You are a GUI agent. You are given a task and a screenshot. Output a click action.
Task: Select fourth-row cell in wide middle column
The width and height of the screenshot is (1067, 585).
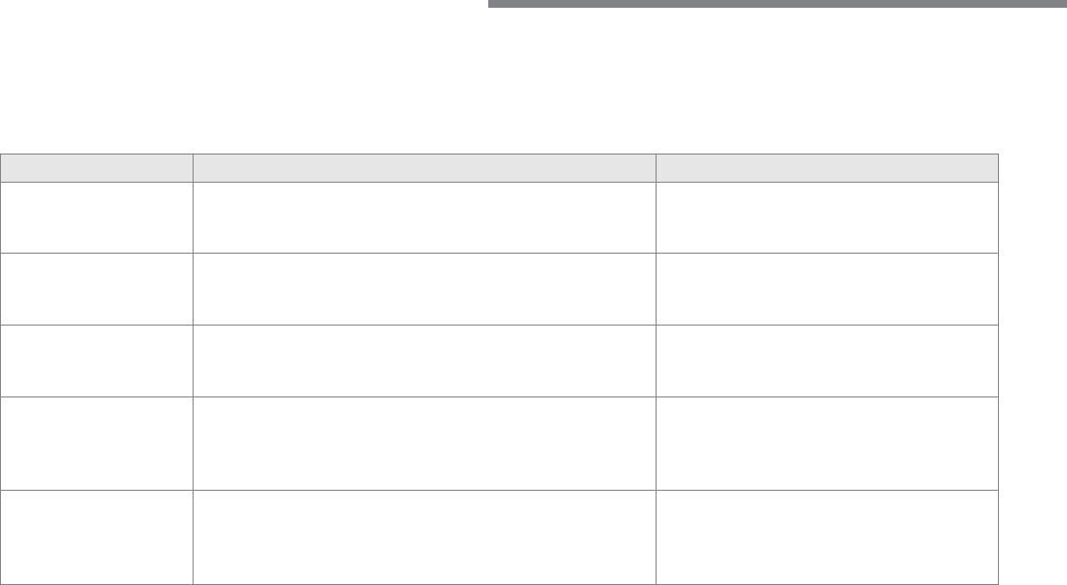click(x=424, y=443)
